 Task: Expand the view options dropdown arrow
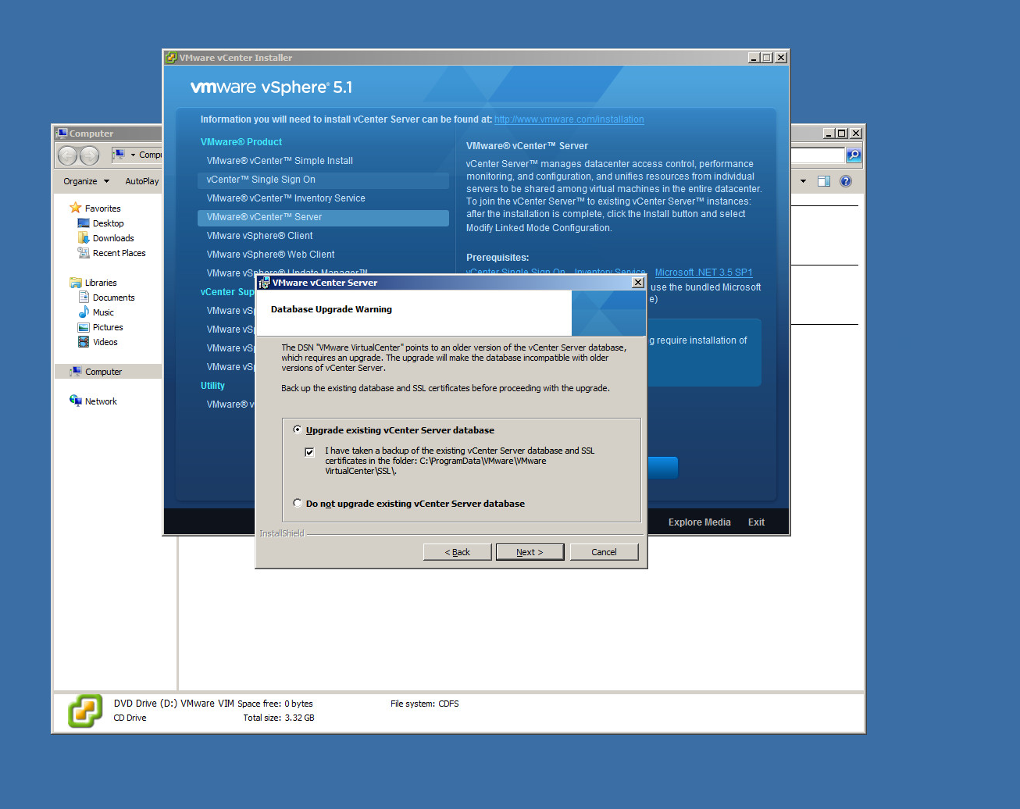pyautogui.click(x=803, y=181)
